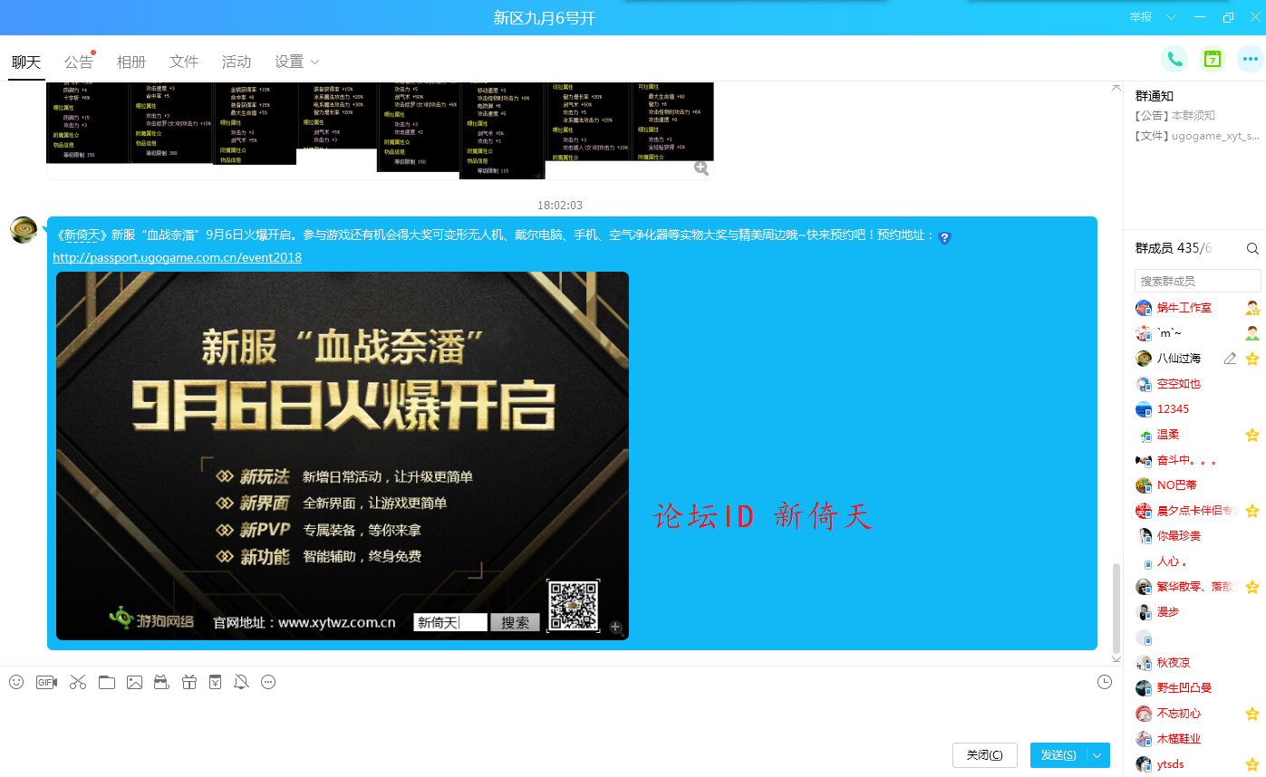The image size is (1266, 777).
Task: Open the emoji picker
Action: [16, 682]
